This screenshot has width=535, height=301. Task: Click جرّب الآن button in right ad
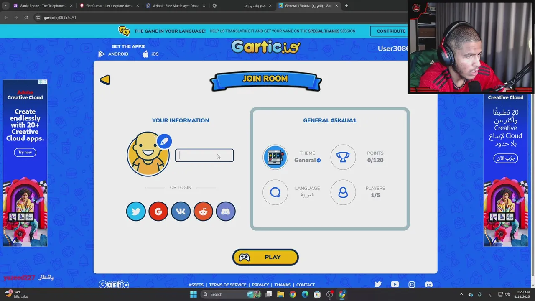[x=506, y=158]
